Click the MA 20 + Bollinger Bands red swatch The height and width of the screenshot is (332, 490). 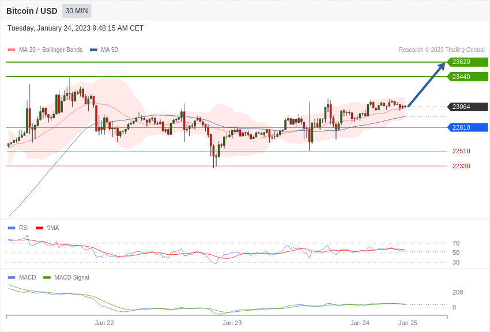click(12, 50)
